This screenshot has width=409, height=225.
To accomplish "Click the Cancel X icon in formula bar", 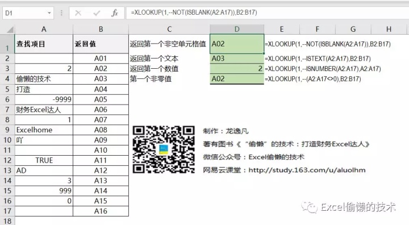I will (78, 13).
